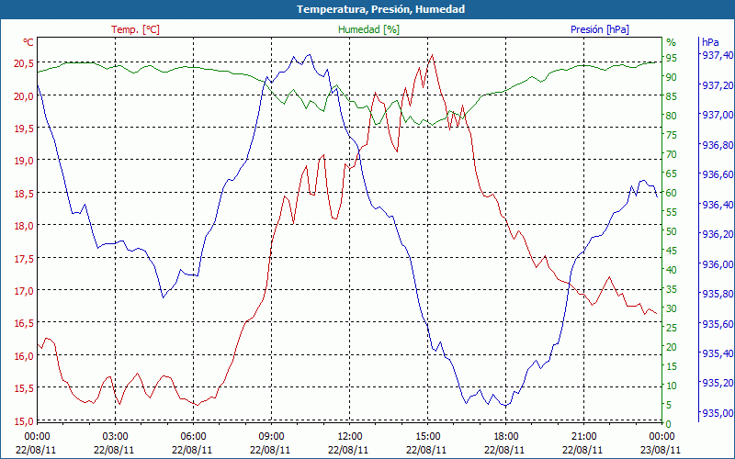
Task: Click the 937,00 value on the pressure axis
Action: (x=718, y=116)
